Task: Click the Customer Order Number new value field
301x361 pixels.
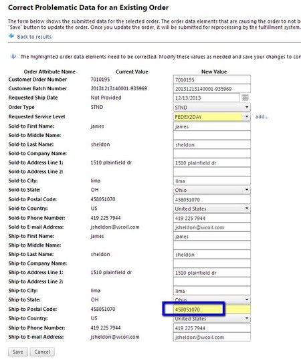Action: (211, 80)
